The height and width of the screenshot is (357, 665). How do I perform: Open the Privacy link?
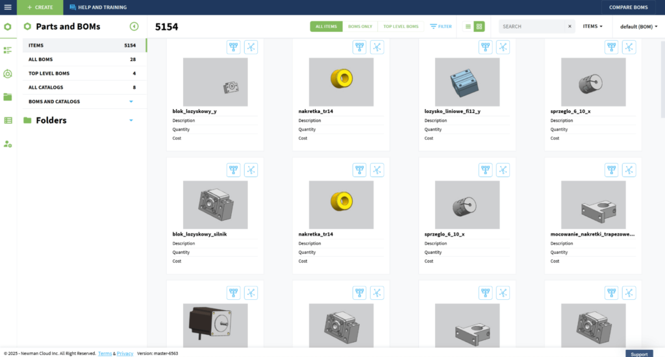(x=125, y=354)
